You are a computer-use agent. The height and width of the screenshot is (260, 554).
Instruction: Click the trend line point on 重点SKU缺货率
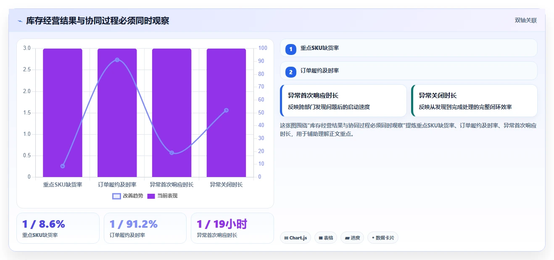point(63,166)
